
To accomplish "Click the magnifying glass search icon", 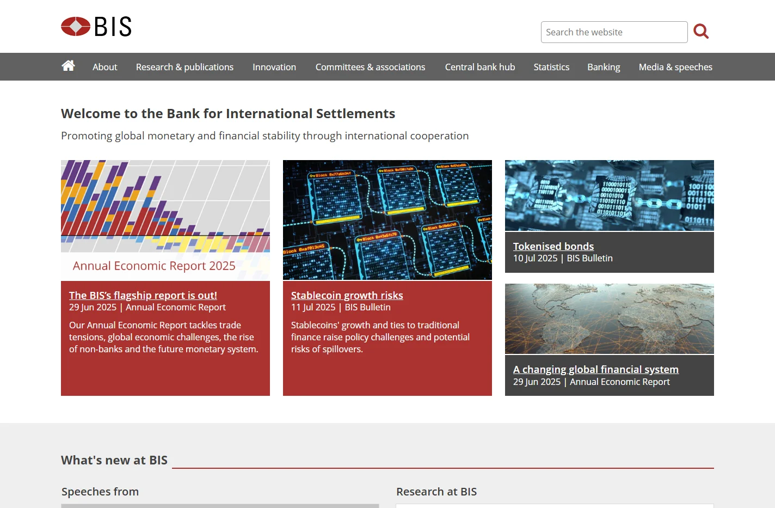I will [x=701, y=32].
